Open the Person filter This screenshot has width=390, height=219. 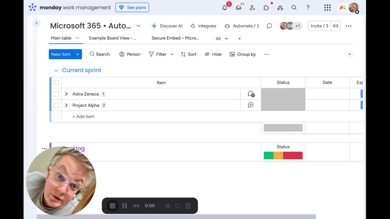click(130, 54)
